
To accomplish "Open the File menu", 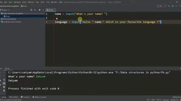I will pos(1,2).
